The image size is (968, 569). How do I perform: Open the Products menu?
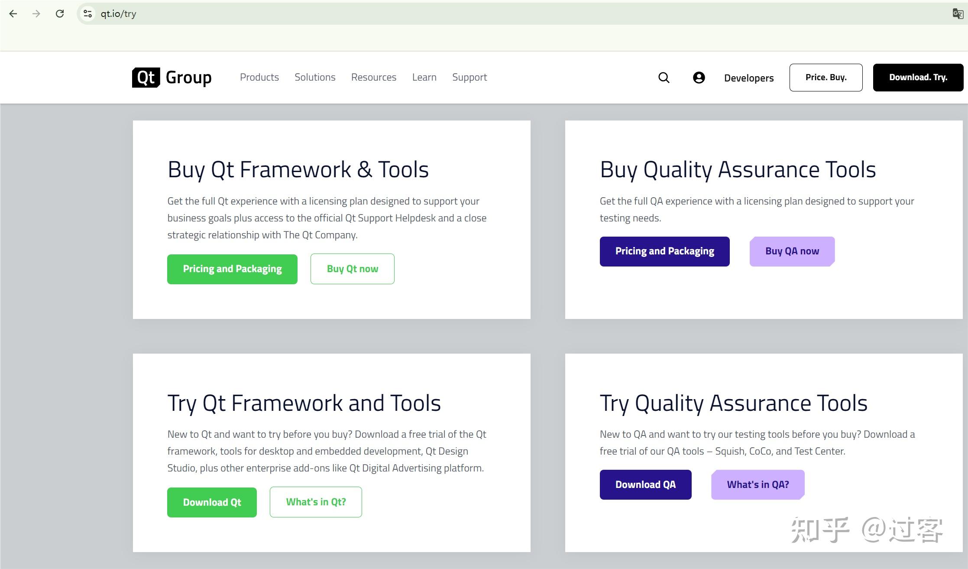(x=259, y=77)
